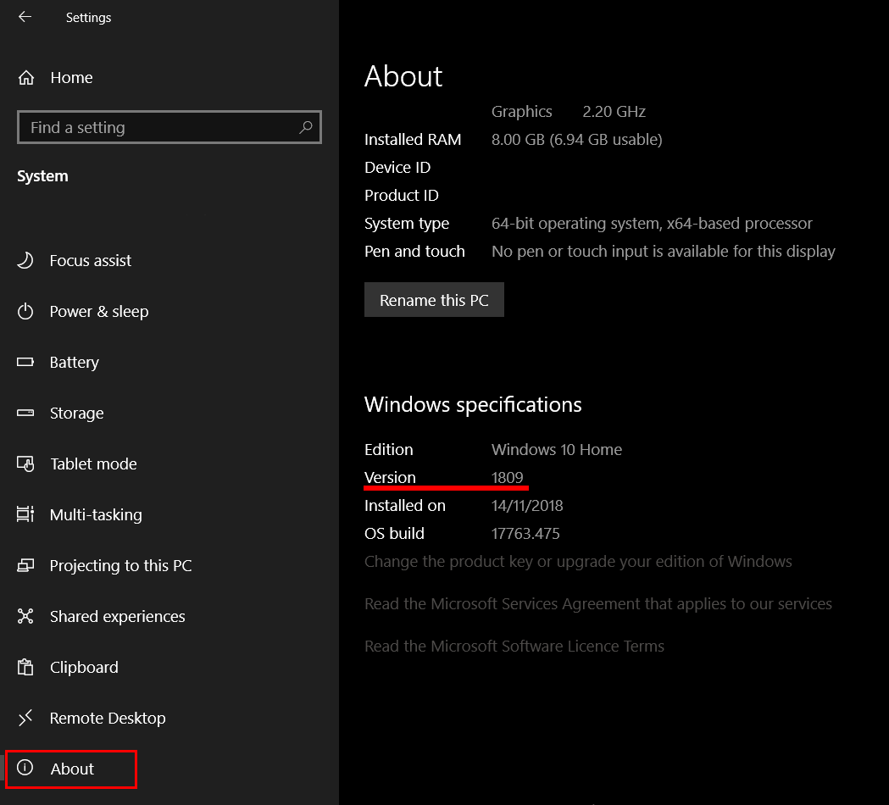The image size is (889, 805).
Task: Click the Battery icon in sidebar
Action: pos(25,362)
